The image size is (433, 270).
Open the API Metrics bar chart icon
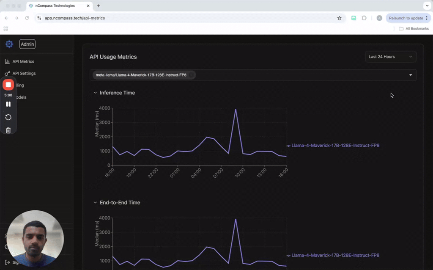(x=7, y=61)
